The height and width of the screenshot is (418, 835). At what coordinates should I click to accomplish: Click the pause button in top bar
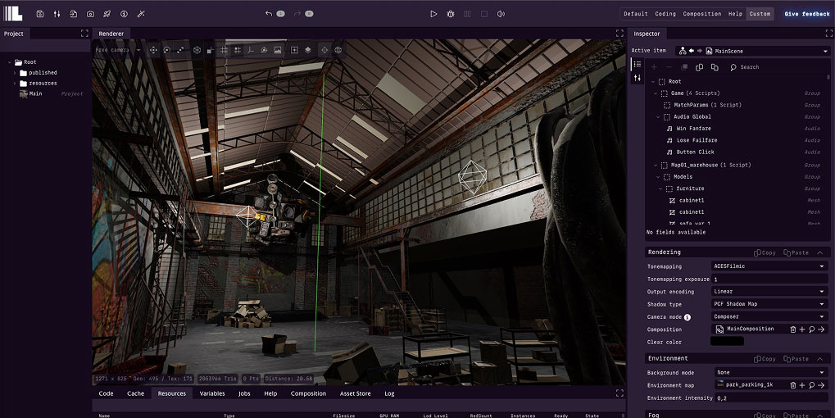468,14
